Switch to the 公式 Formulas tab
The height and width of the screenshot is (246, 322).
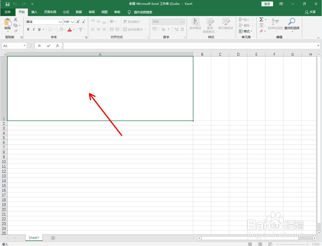pyautogui.click(x=66, y=12)
